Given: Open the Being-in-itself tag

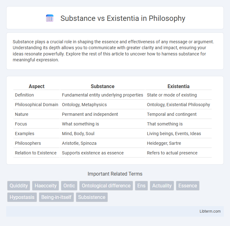Looking at the screenshot, I should coord(56,197).
